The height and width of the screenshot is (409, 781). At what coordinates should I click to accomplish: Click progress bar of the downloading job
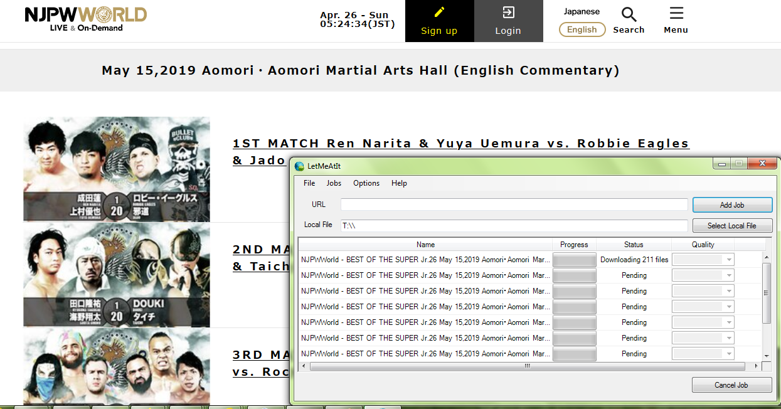574,260
